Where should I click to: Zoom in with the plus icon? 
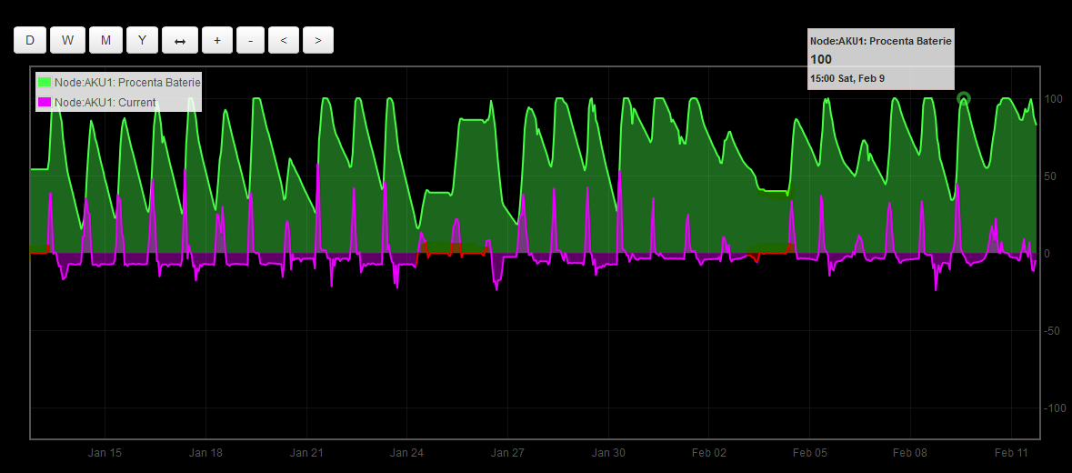pos(216,40)
